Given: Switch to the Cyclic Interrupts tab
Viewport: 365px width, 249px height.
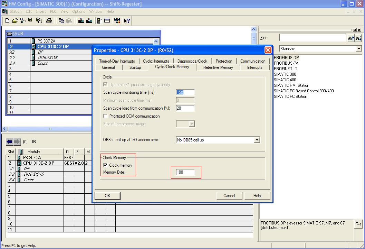Looking at the screenshot, I should click(x=156, y=61).
